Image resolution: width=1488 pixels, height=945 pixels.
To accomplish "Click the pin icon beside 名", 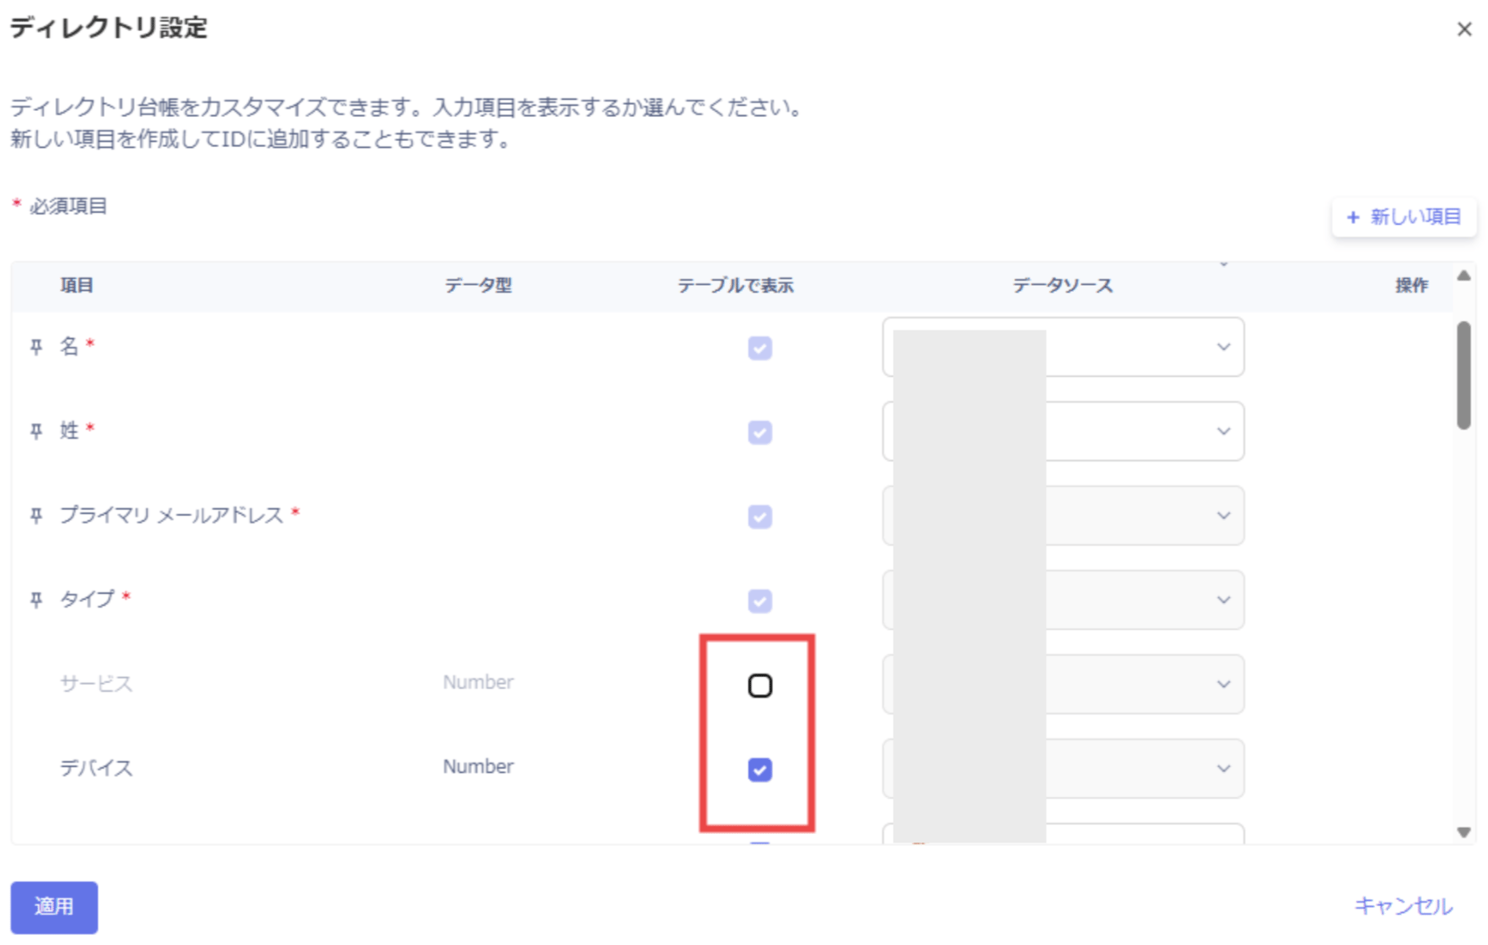I will point(36,347).
